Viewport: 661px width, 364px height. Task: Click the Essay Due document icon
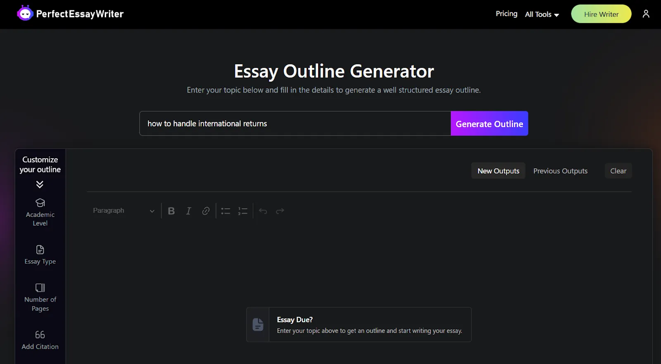(x=258, y=324)
